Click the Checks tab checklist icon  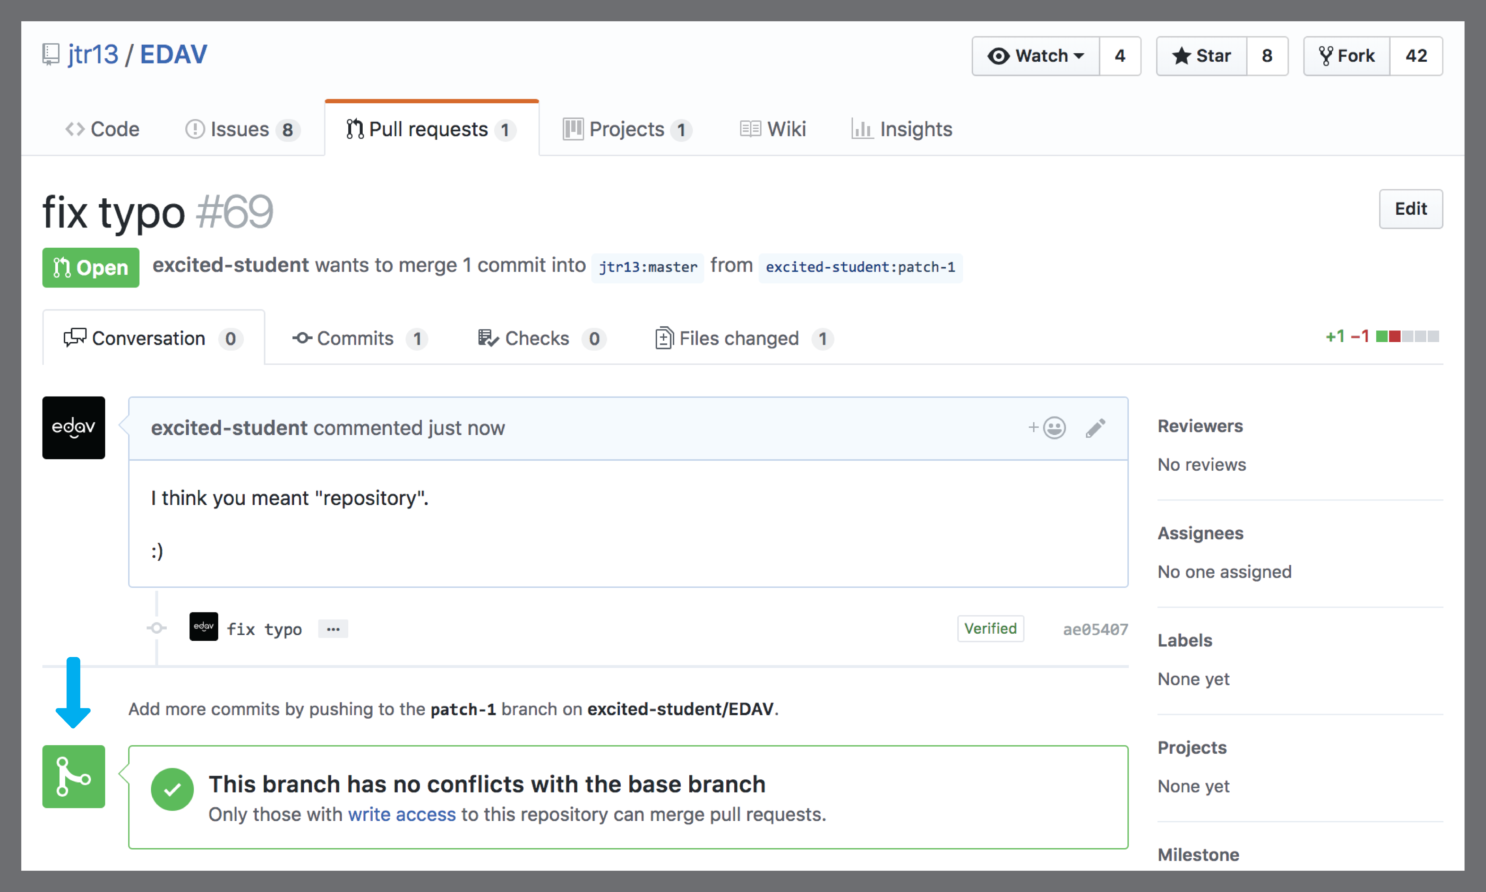point(488,338)
